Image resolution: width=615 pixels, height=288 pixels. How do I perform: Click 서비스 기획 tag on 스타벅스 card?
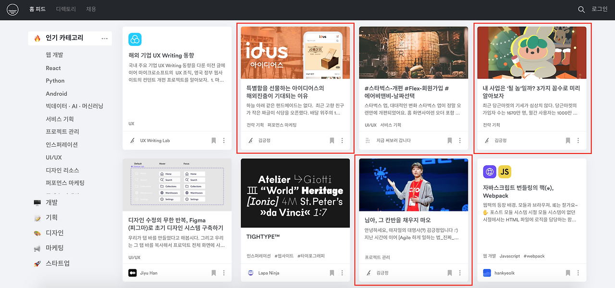pos(391,125)
